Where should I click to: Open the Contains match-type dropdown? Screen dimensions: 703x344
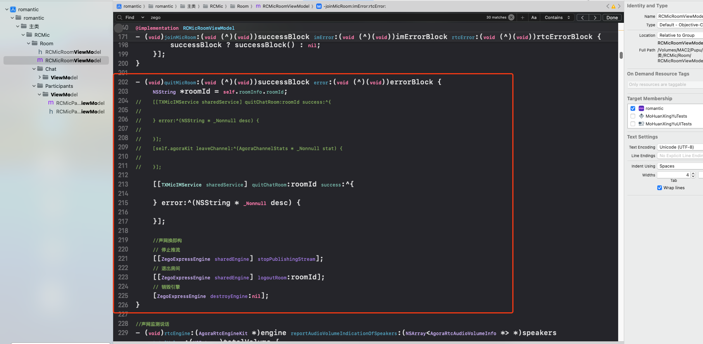pyautogui.click(x=557, y=17)
